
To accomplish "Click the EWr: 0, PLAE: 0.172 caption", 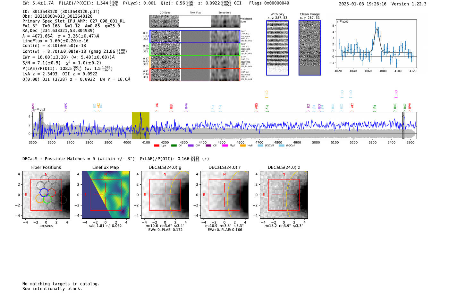I will 165,230.
